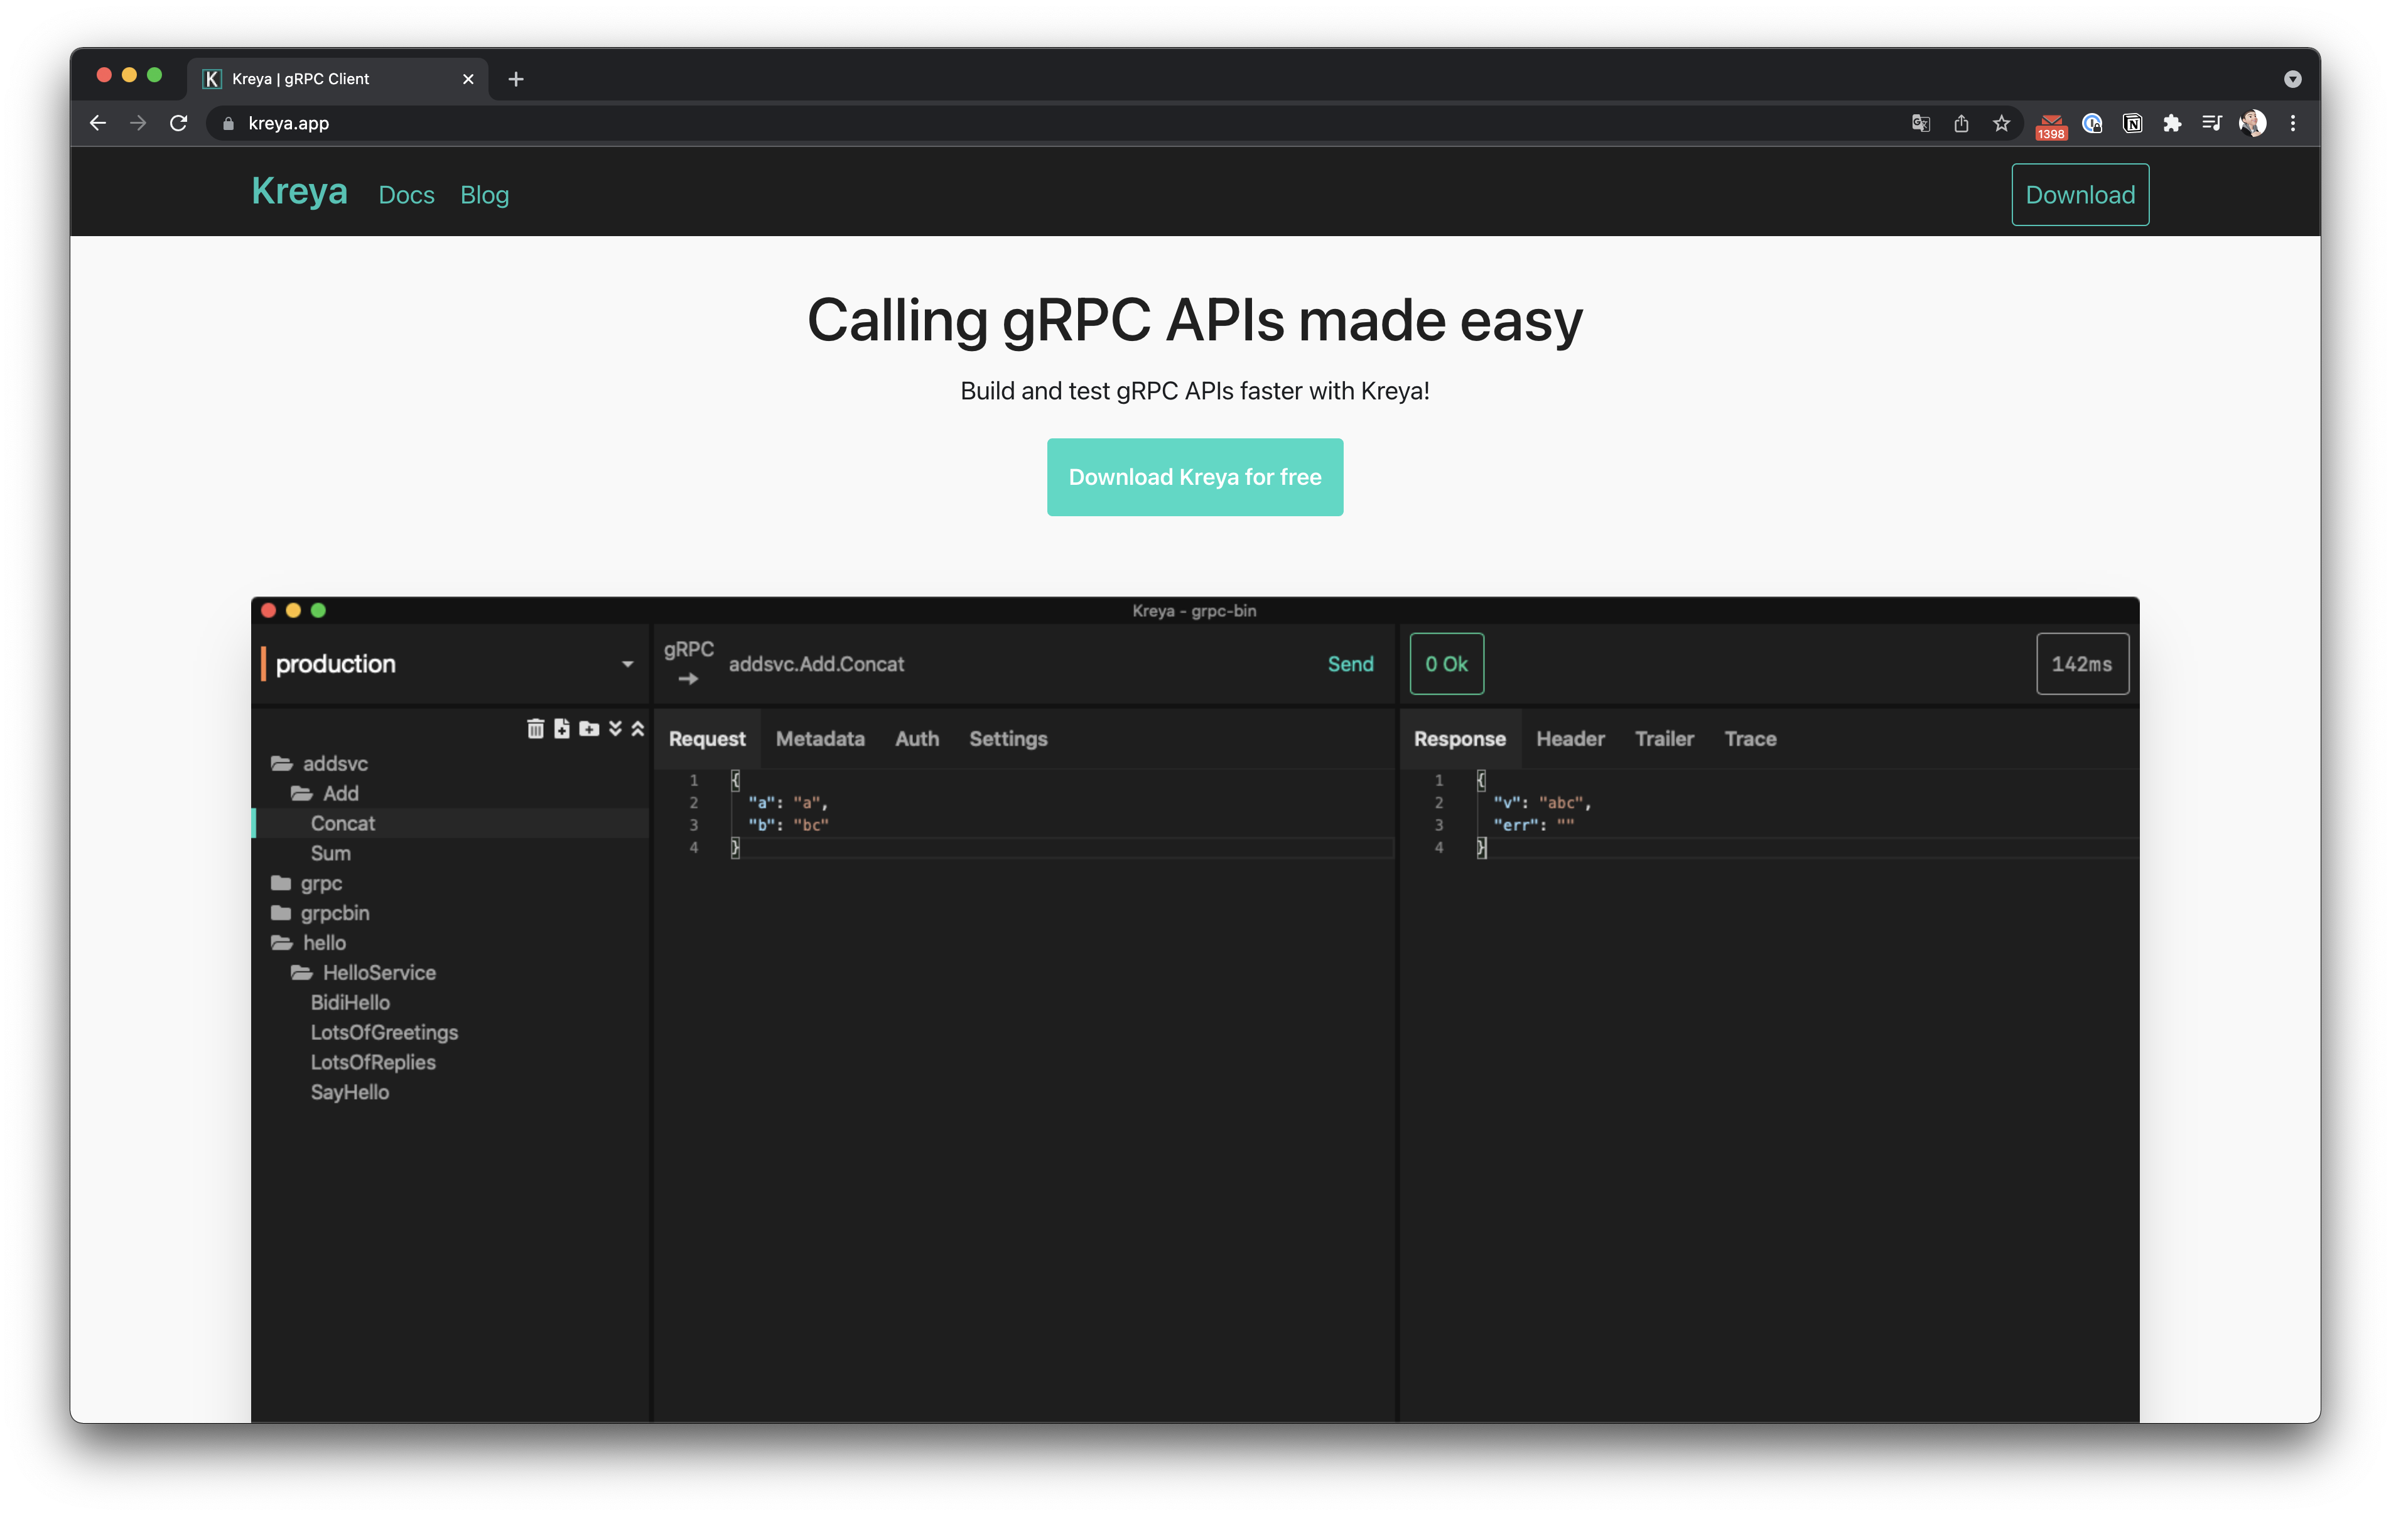
Task: Open the request Settings tab
Action: point(1008,738)
